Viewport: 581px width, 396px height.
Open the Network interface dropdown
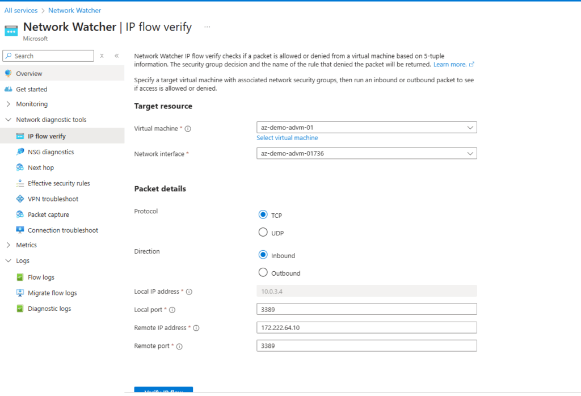[367, 153]
